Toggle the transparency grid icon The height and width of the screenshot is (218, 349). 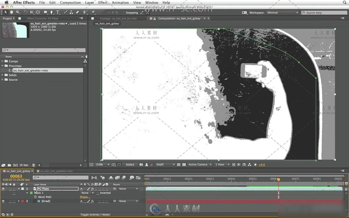(x=184, y=165)
